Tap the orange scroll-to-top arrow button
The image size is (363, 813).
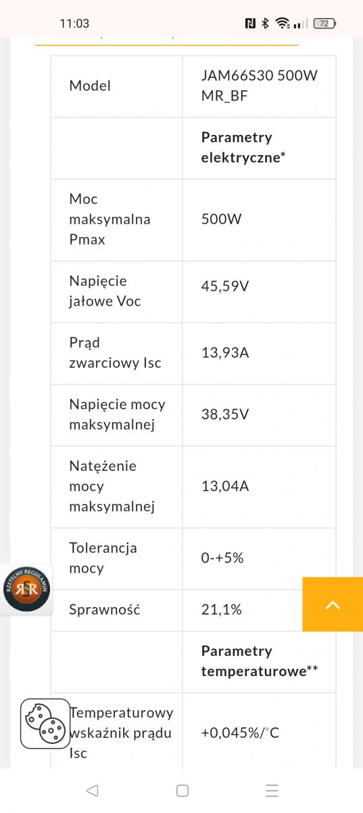pyautogui.click(x=333, y=604)
